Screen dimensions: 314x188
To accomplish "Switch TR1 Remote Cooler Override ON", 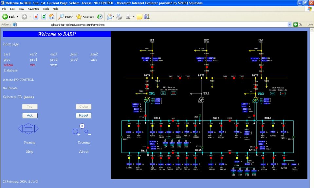I will coord(163,93).
